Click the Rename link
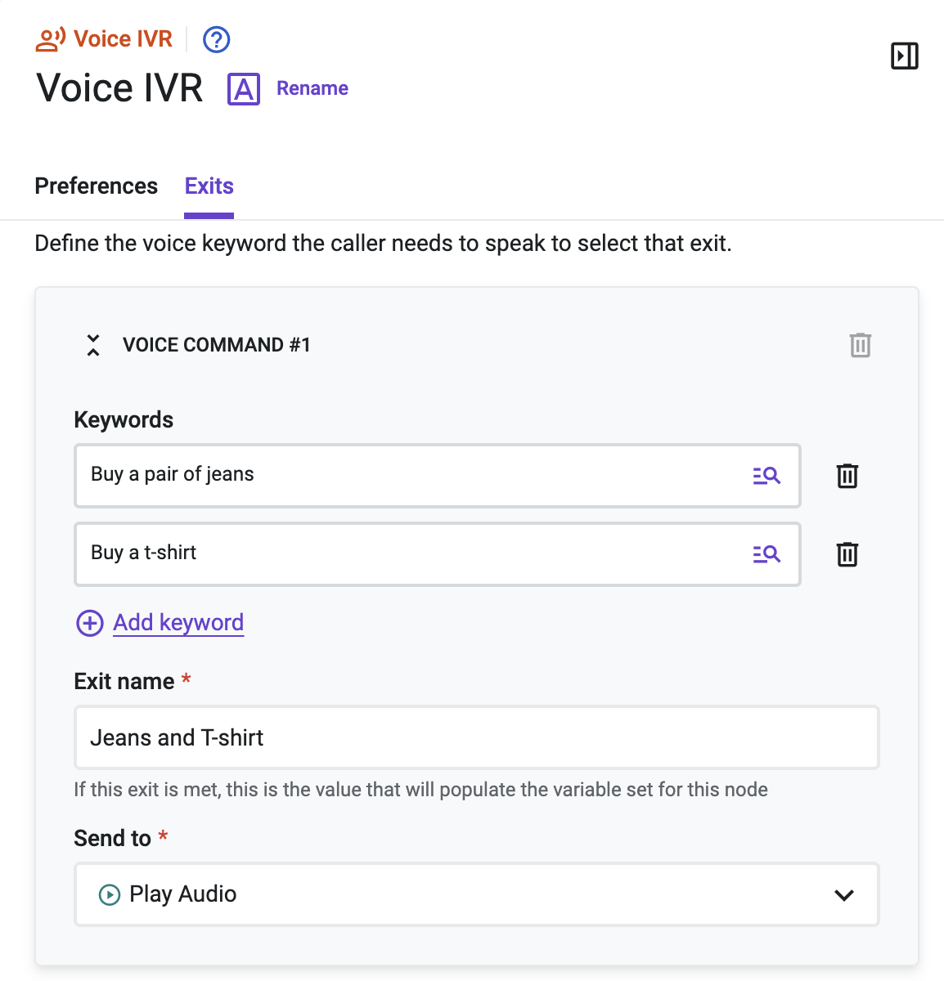The width and height of the screenshot is (944, 981). 312,88
